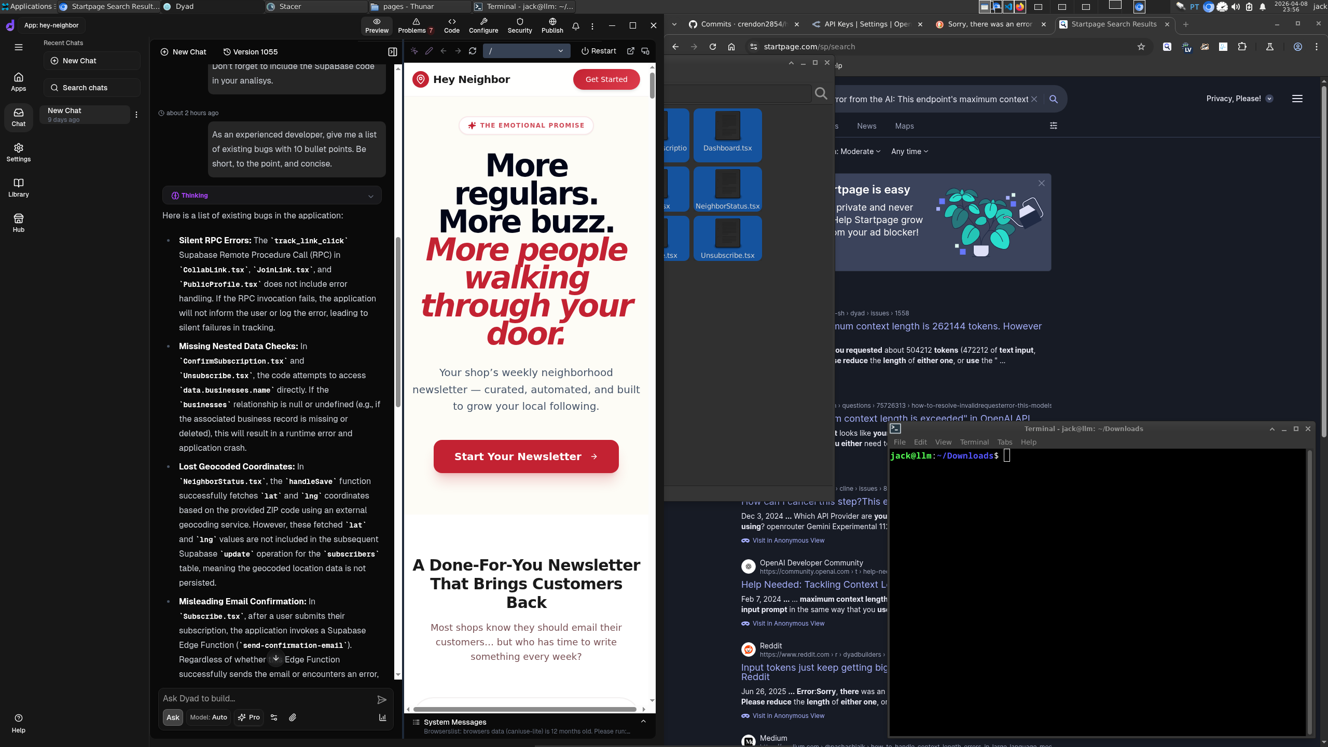Reload the Startpage browser page
The height and width of the screenshot is (747, 1328).
pos(713,47)
